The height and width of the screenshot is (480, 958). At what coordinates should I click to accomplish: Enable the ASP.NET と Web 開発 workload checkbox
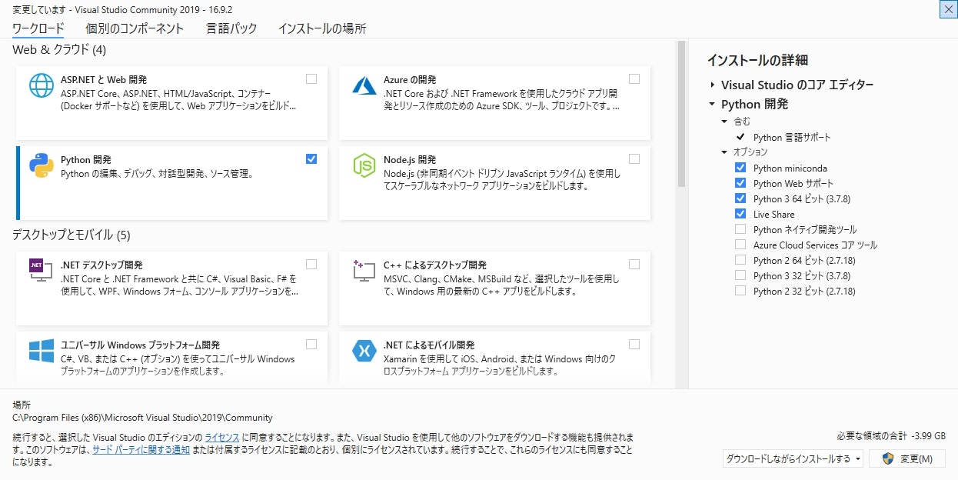tap(311, 78)
